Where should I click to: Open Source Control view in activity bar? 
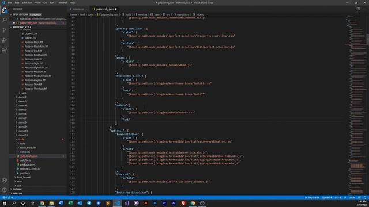pos(5,30)
